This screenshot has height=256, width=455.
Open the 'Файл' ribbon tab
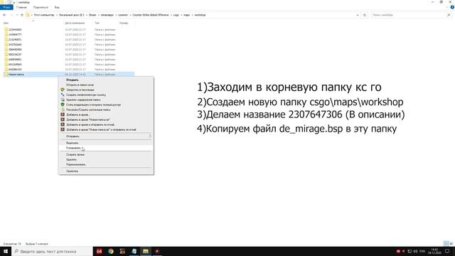click(6, 7)
